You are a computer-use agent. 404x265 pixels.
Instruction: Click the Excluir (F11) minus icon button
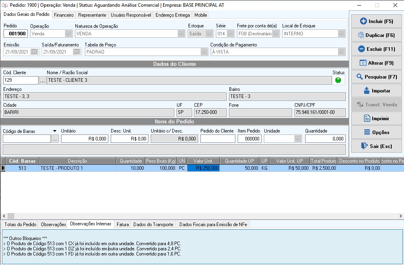pos(376,49)
